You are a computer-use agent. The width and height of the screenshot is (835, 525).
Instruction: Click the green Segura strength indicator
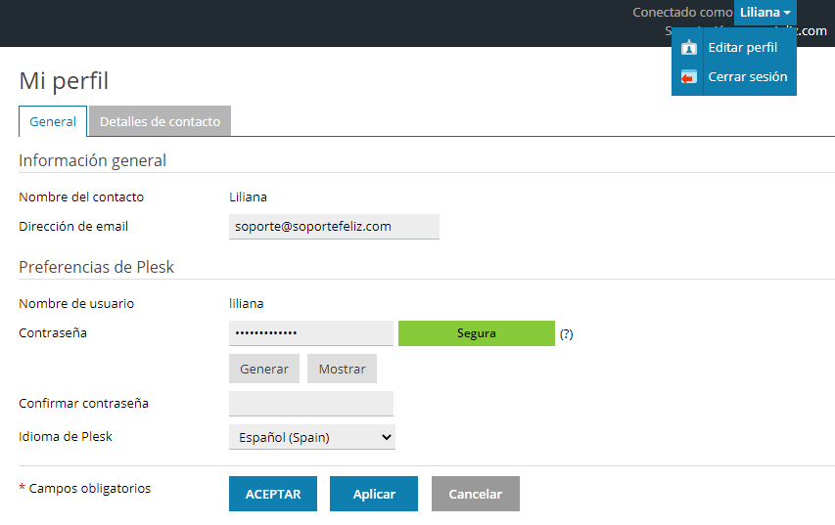[476, 333]
